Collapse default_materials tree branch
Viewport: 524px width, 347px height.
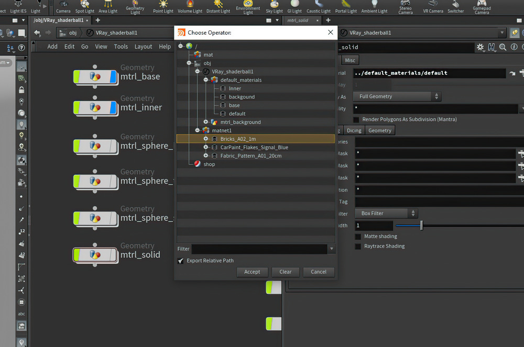coord(206,80)
